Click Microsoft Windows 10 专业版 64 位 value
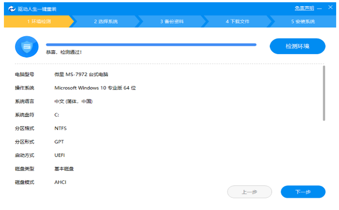339x210 pixels. 95,88
